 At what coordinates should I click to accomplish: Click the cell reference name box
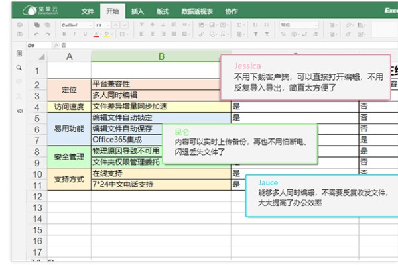pyautogui.click(x=39, y=46)
